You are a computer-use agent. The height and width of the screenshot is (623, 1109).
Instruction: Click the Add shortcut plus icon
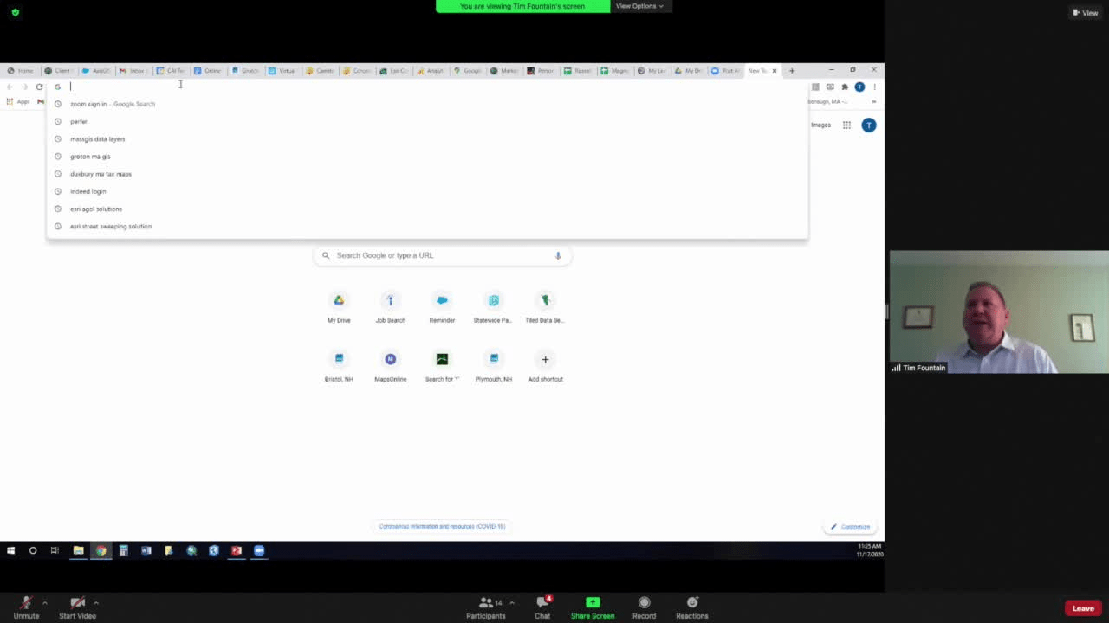tap(545, 359)
